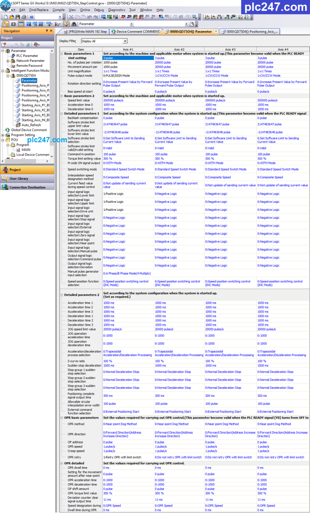
Task: Click the blue Help question-mark icon
Action: point(31,17)
